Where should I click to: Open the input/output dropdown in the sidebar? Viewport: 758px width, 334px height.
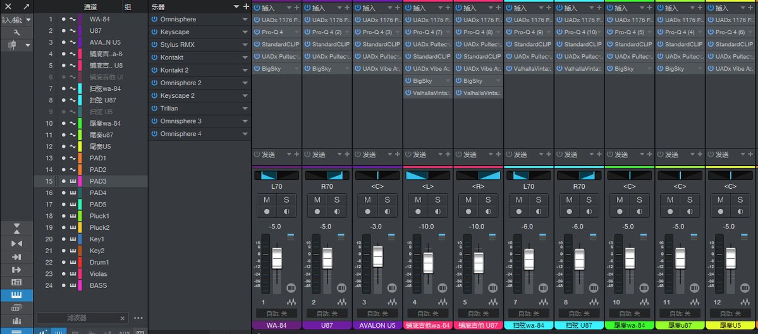[x=28, y=20]
